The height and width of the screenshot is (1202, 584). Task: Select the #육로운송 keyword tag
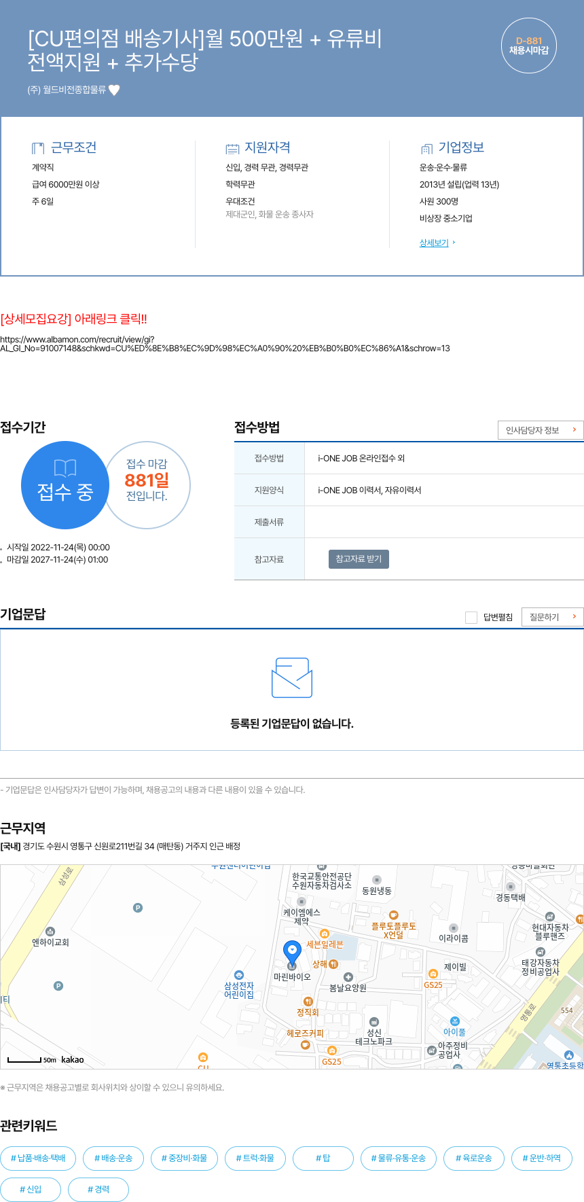(474, 1159)
